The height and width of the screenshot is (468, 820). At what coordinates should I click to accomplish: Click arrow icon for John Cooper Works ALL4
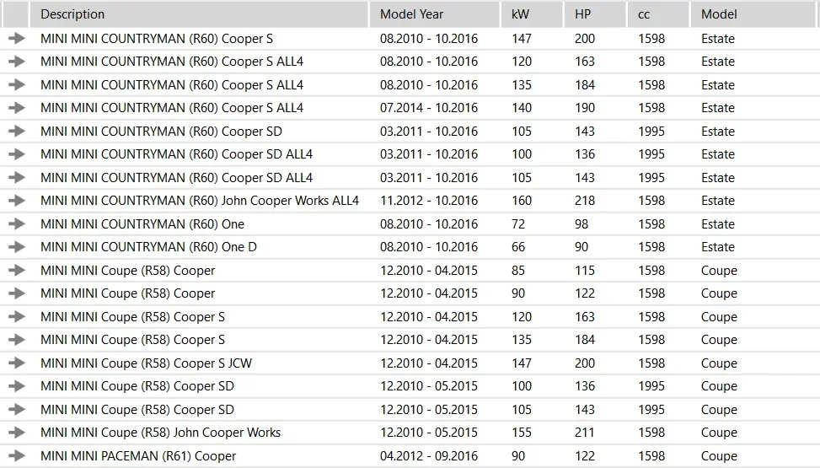coord(17,201)
